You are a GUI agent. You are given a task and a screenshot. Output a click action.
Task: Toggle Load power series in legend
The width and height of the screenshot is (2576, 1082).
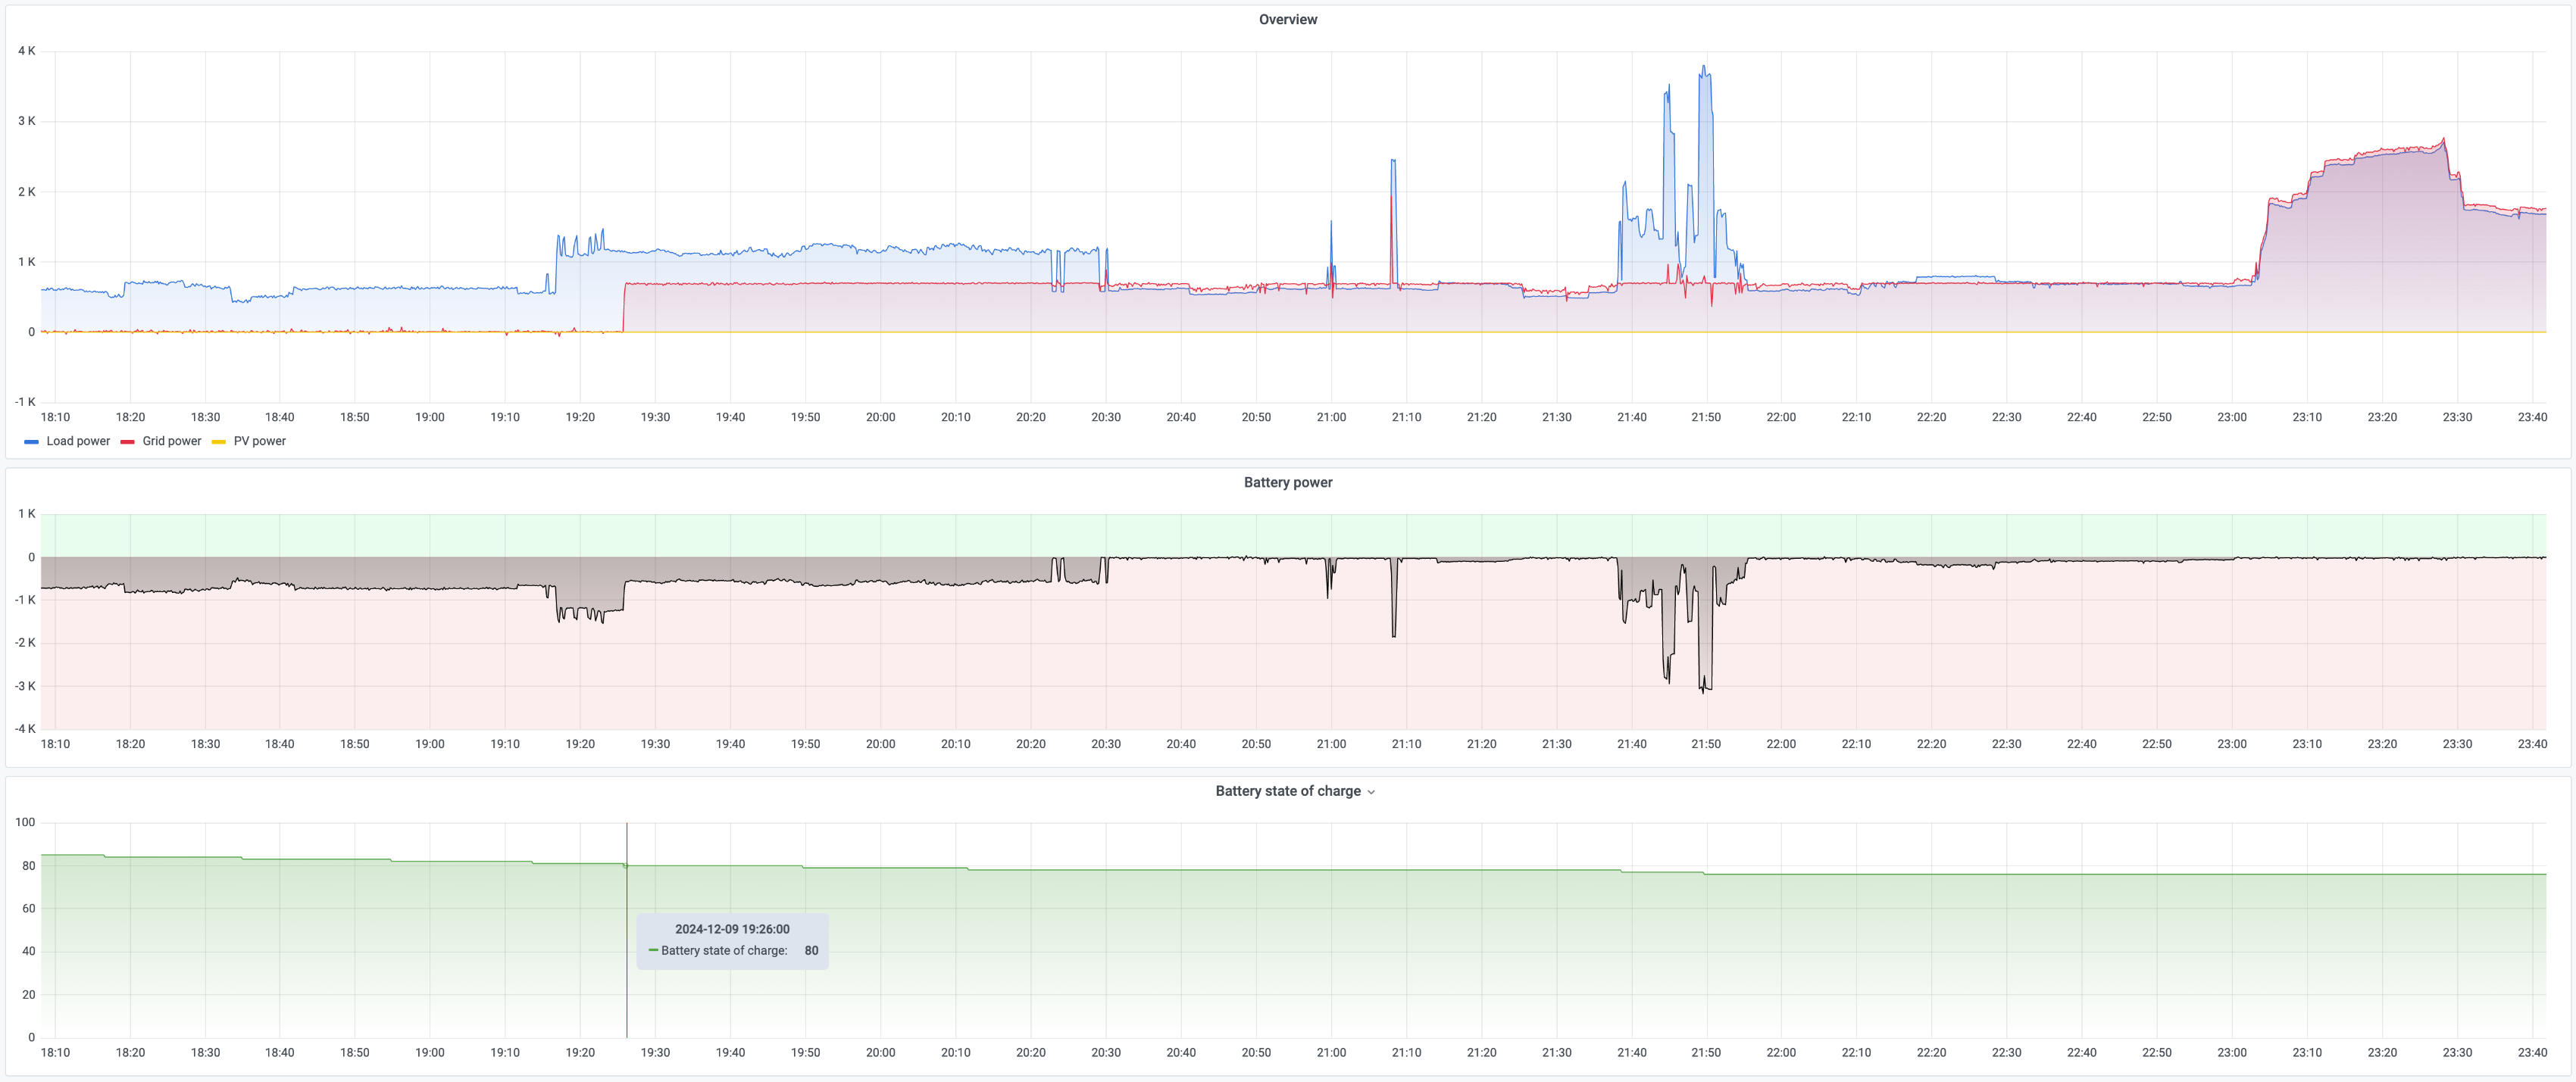pyautogui.click(x=78, y=441)
